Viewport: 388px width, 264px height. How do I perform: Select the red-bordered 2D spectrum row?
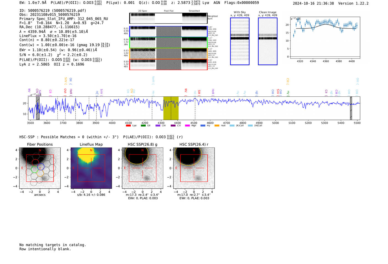(x=168, y=65)
